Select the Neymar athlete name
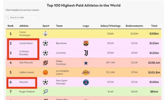The image size is (167, 100). tap(24, 82)
